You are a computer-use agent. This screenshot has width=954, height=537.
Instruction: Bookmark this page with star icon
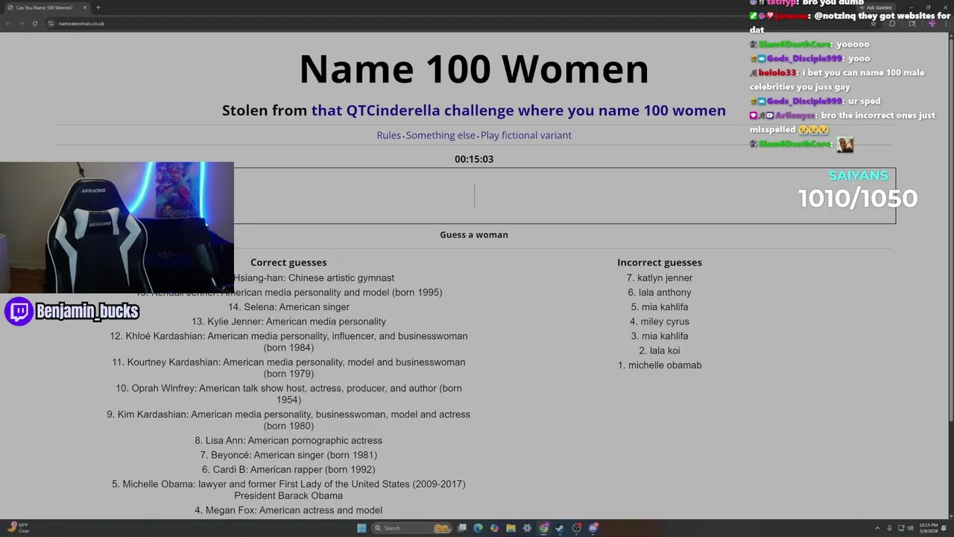[874, 23]
